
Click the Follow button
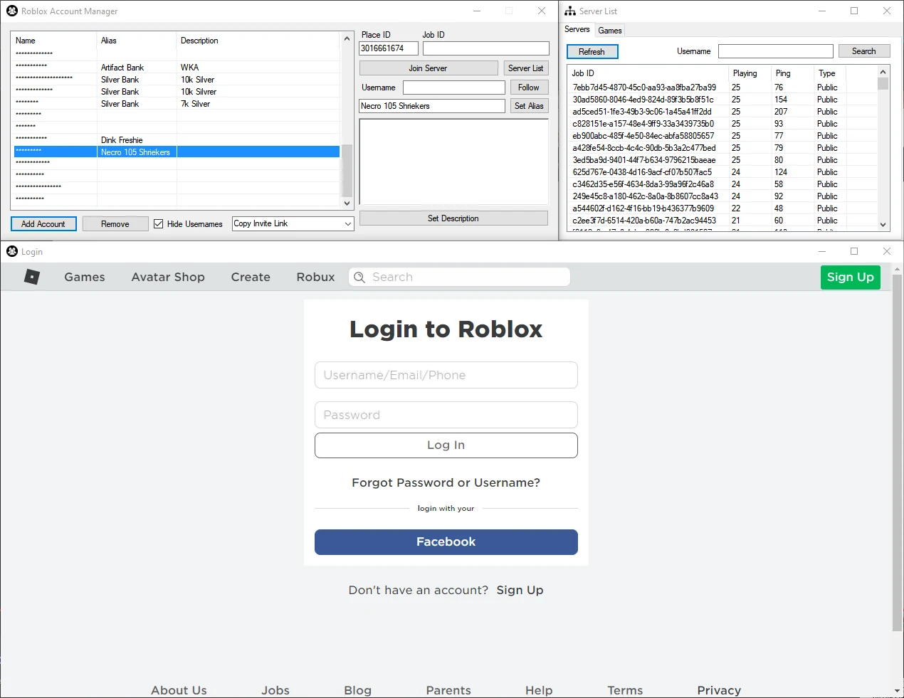click(529, 87)
